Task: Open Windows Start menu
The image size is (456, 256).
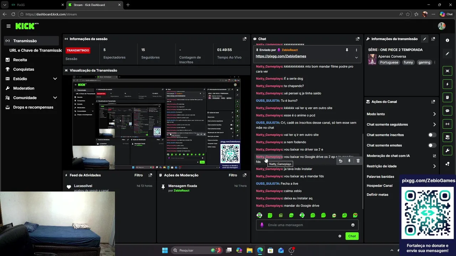Action: [165, 250]
